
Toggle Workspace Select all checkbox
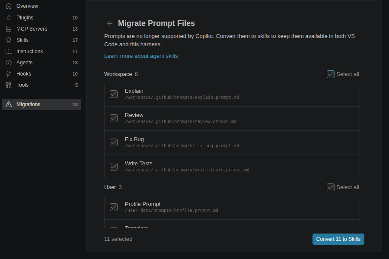click(x=331, y=74)
